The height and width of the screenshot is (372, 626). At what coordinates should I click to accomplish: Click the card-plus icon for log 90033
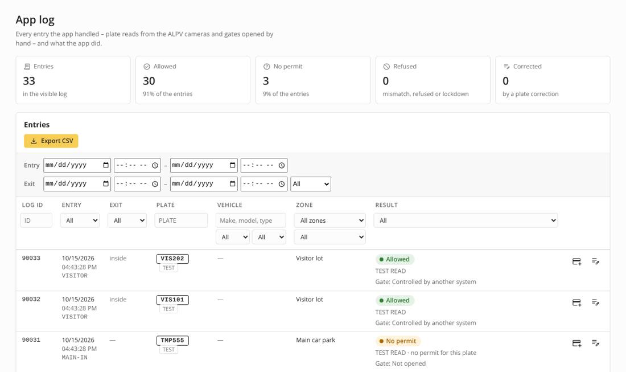[576, 261]
